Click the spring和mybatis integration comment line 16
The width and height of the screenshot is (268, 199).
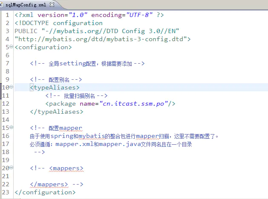click(x=124, y=136)
